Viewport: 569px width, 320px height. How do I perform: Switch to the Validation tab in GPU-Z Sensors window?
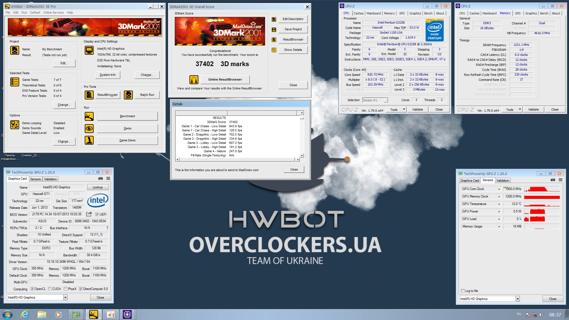(503, 181)
